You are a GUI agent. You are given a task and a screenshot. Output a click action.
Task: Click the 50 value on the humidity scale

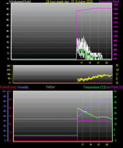click(x=5, y=116)
